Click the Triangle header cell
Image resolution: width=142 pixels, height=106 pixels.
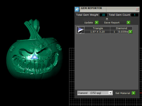coord(97,28)
